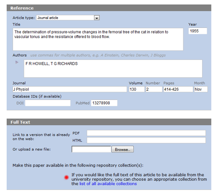
Task: Click the file upload path box
Action: point(91,149)
